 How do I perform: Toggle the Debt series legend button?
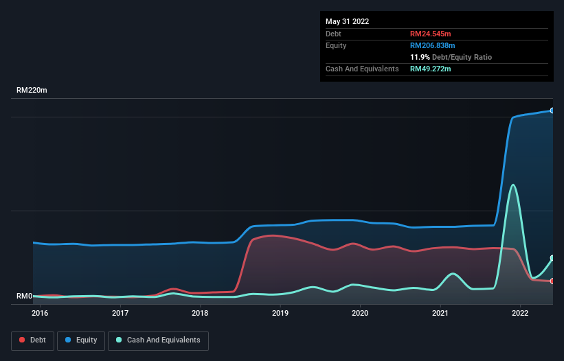tap(33, 340)
